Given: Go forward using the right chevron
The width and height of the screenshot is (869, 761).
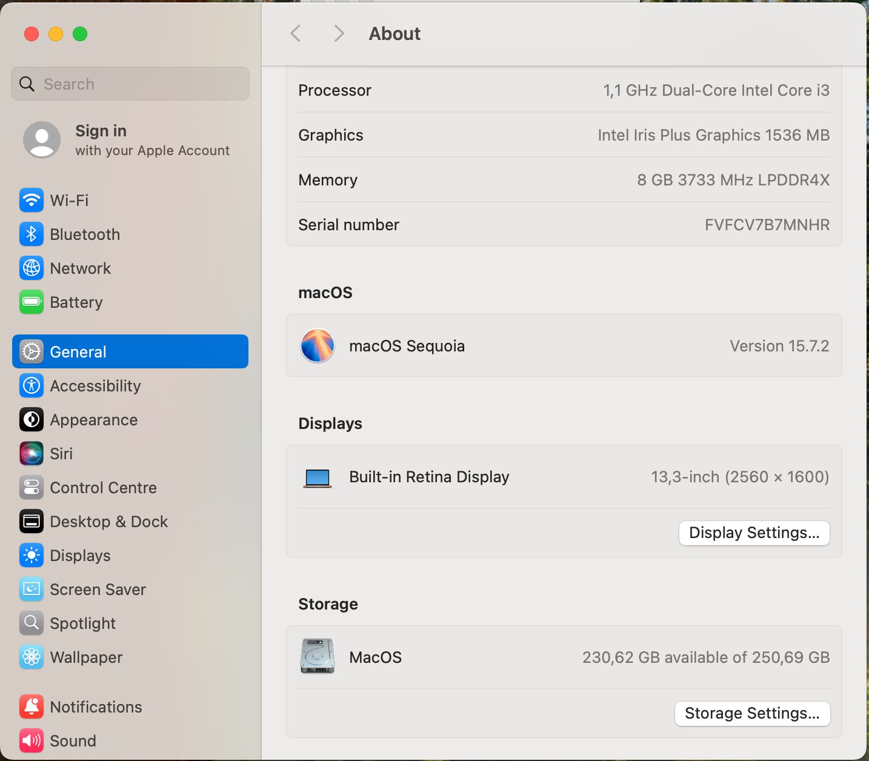Looking at the screenshot, I should coord(339,33).
